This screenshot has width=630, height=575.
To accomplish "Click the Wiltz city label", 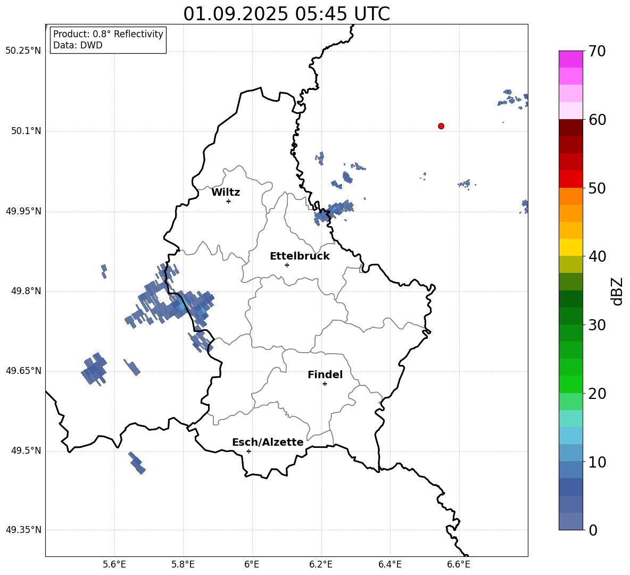I will (x=226, y=193).
